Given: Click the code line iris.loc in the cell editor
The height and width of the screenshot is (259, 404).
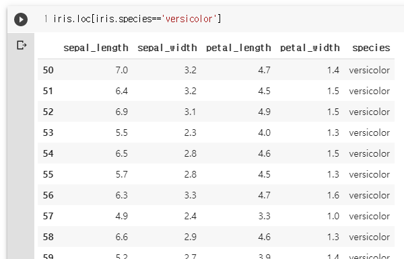Looking at the screenshot, I should pos(137,19).
